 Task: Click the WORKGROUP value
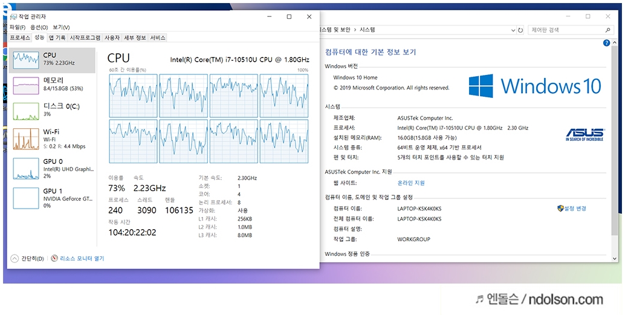[x=413, y=239]
